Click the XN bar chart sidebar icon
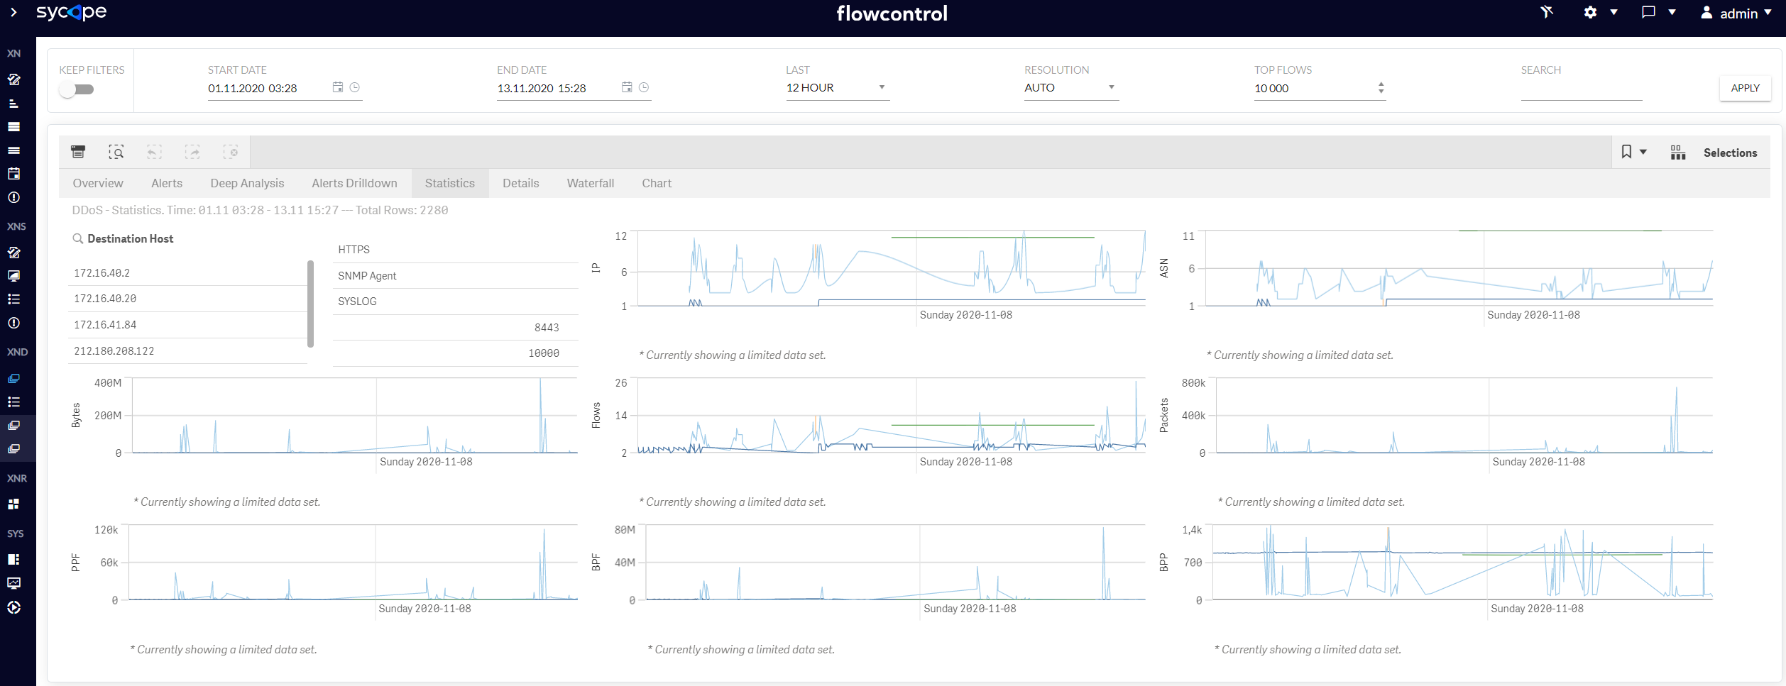 click(x=13, y=103)
